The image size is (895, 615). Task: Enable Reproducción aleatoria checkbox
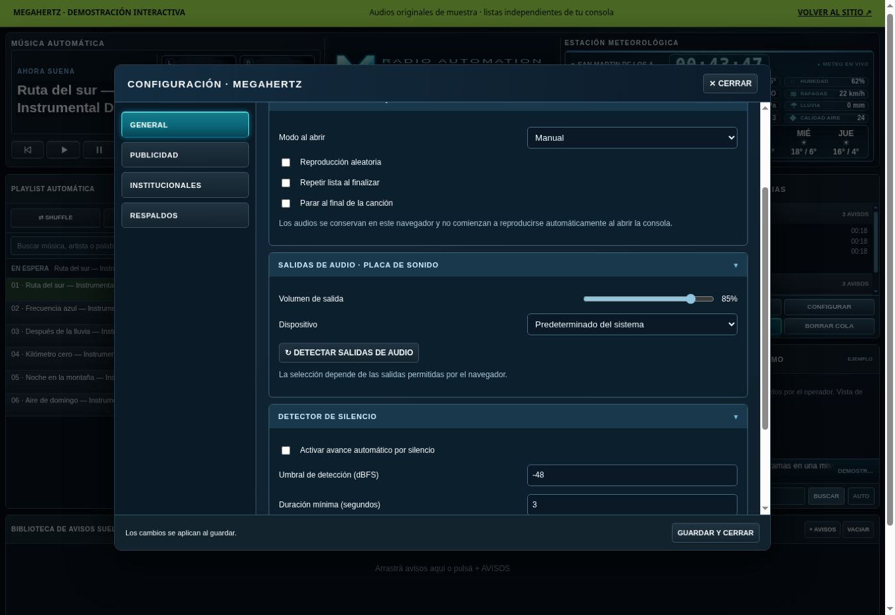(286, 162)
